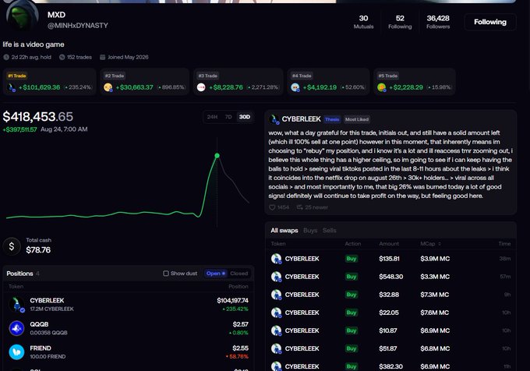530x371 pixels.
Task: Click the #5 Trade token icon
Action: click(x=382, y=87)
